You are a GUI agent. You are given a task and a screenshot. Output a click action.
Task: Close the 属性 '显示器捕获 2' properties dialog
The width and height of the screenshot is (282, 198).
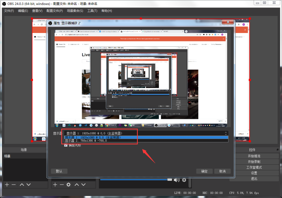[x=228, y=22]
